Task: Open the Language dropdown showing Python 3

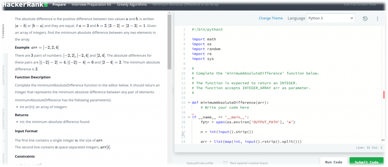Action: click(x=330, y=18)
